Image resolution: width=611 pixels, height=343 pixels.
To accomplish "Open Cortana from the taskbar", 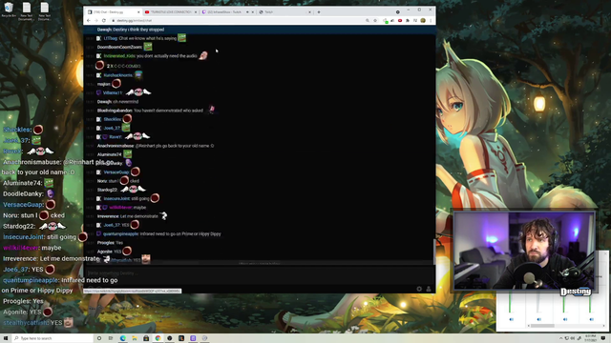I will 99,338.
